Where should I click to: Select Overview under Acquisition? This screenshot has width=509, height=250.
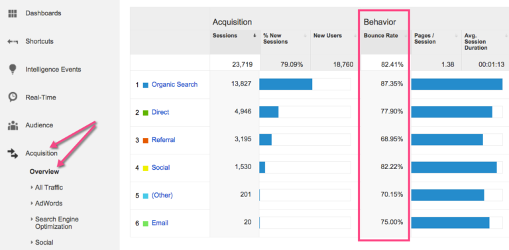pyautogui.click(x=44, y=172)
